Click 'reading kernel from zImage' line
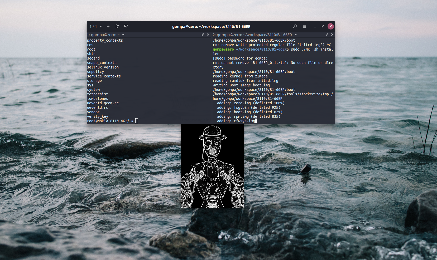The width and height of the screenshot is (437, 260). [240, 76]
